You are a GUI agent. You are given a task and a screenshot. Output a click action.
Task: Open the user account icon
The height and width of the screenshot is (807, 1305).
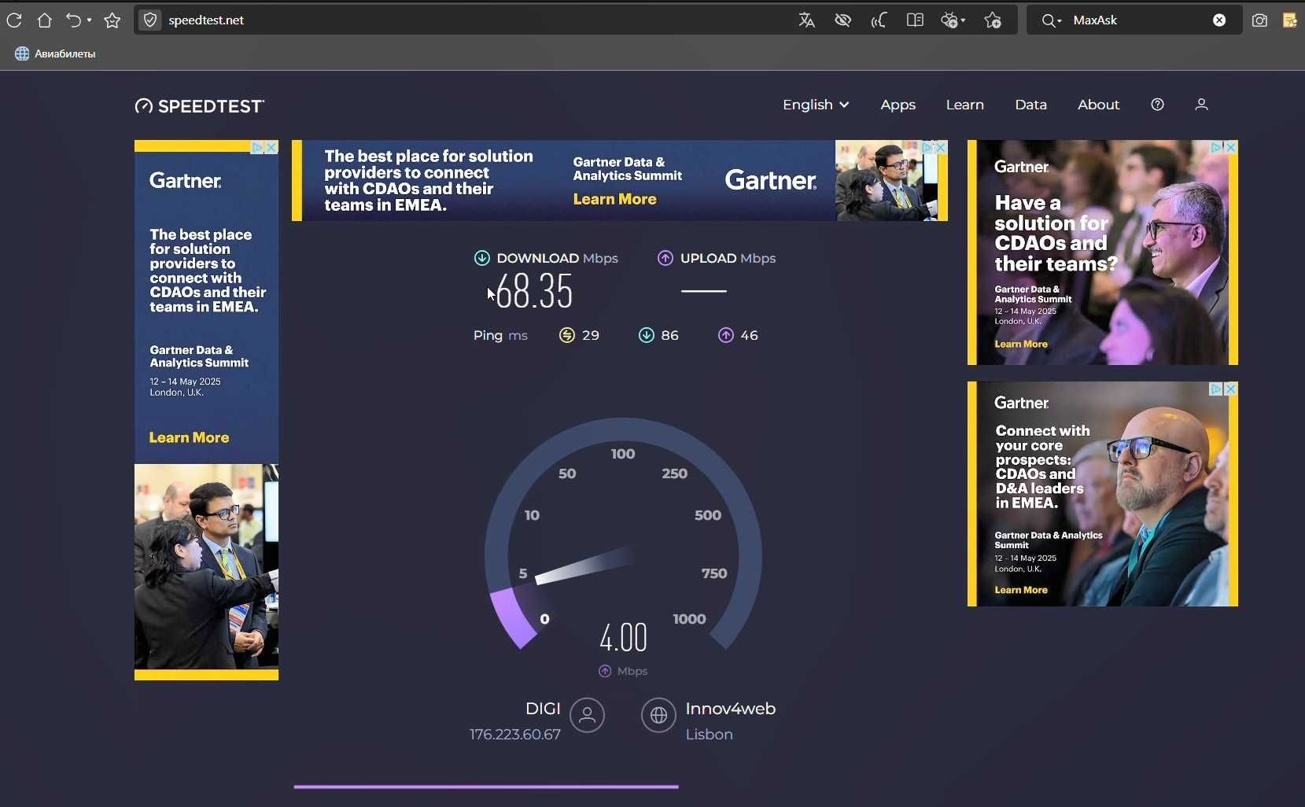point(1201,105)
